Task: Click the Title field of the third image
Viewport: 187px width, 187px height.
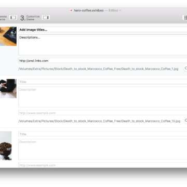Action: [103, 134]
